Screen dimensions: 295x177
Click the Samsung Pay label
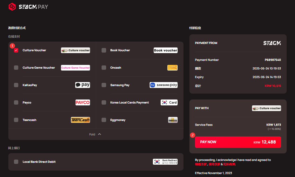pos(120,85)
